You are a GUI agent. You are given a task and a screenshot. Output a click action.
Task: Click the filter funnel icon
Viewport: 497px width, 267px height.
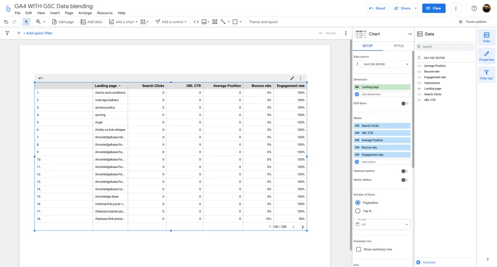pyautogui.click(x=7, y=33)
